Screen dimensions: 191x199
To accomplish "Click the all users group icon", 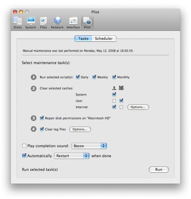I will [x=121, y=88].
